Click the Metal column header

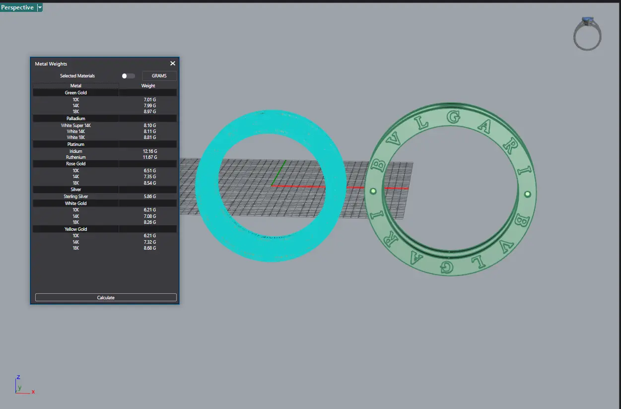point(76,86)
